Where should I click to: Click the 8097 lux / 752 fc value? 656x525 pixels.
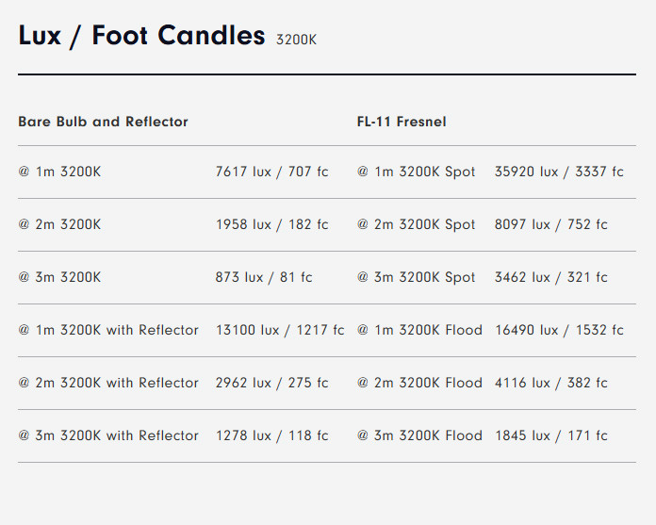[551, 224]
